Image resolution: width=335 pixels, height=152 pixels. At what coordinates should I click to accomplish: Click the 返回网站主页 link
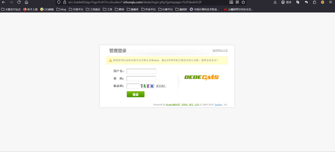(x=220, y=50)
